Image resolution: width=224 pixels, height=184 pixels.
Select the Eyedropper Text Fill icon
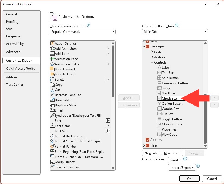click(x=52, y=115)
